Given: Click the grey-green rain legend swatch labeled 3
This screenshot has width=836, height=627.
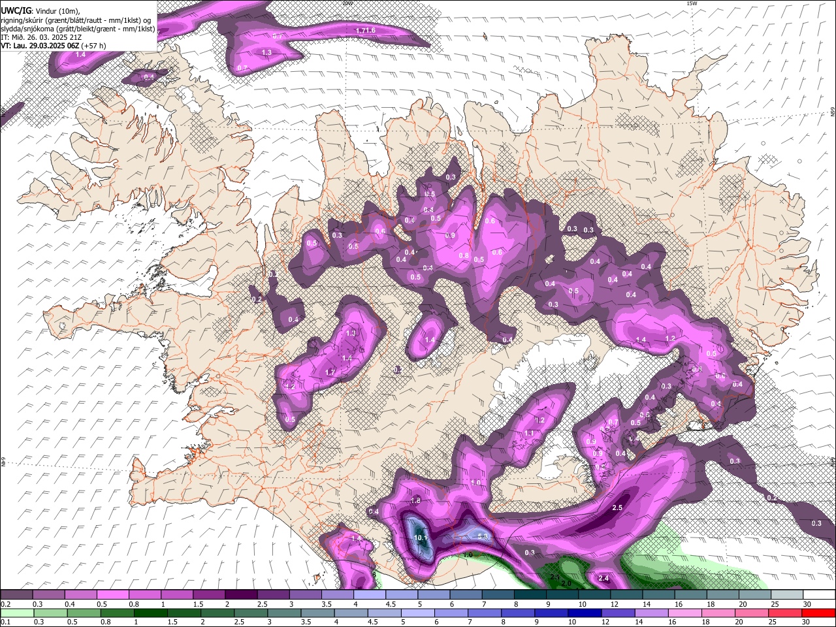Looking at the screenshot, I should tap(284, 613).
